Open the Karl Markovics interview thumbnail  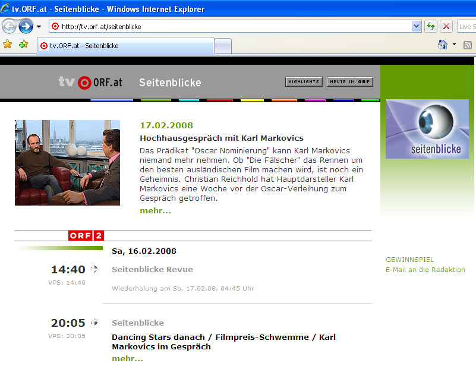pyautogui.click(x=67, y=162)
